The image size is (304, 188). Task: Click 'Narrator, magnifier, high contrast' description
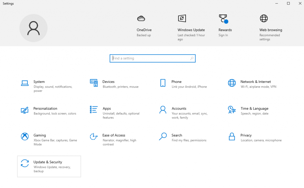click(119, 142)
